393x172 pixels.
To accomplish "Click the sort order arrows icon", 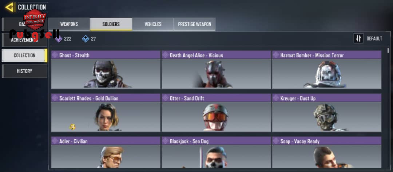I will [x=358, y=38].
